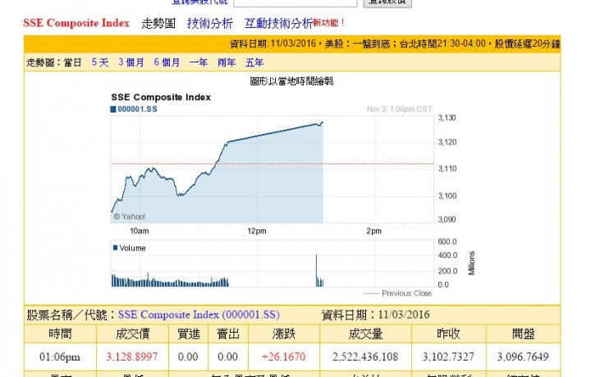Click the 成交價 column header
The height and width of the screenshot is (377, 591).
click(x=132, y=333)
